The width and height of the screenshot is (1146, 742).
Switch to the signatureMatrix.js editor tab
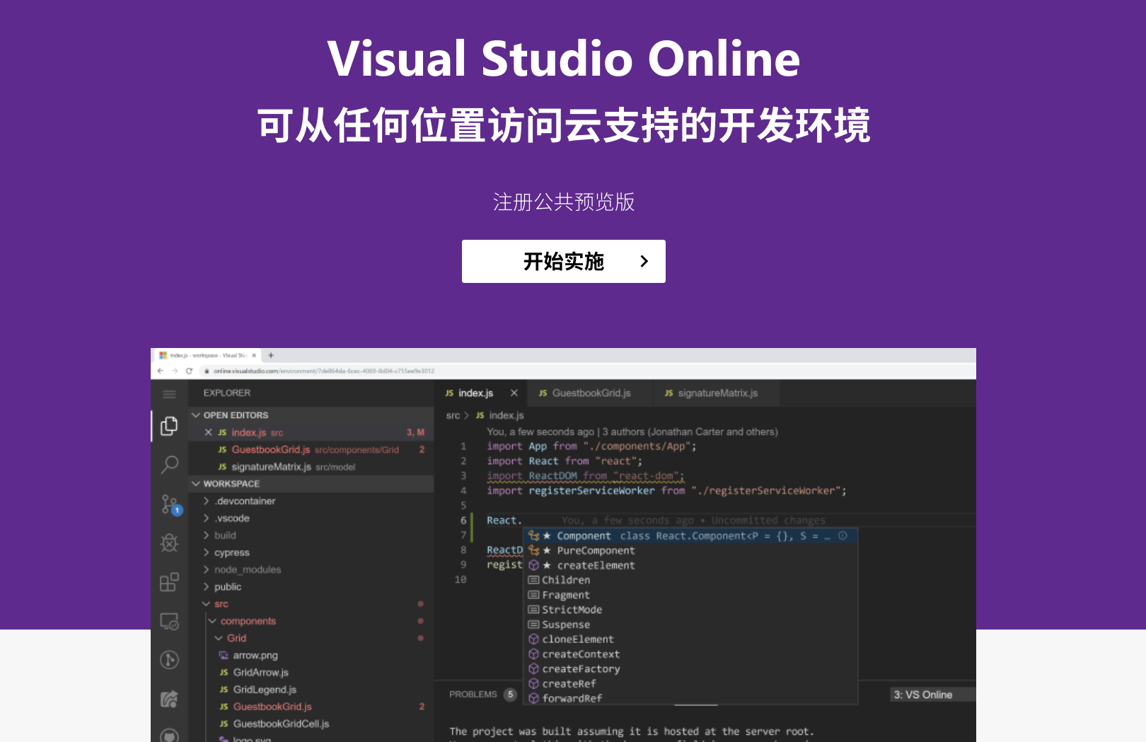(x=717, y=393)
